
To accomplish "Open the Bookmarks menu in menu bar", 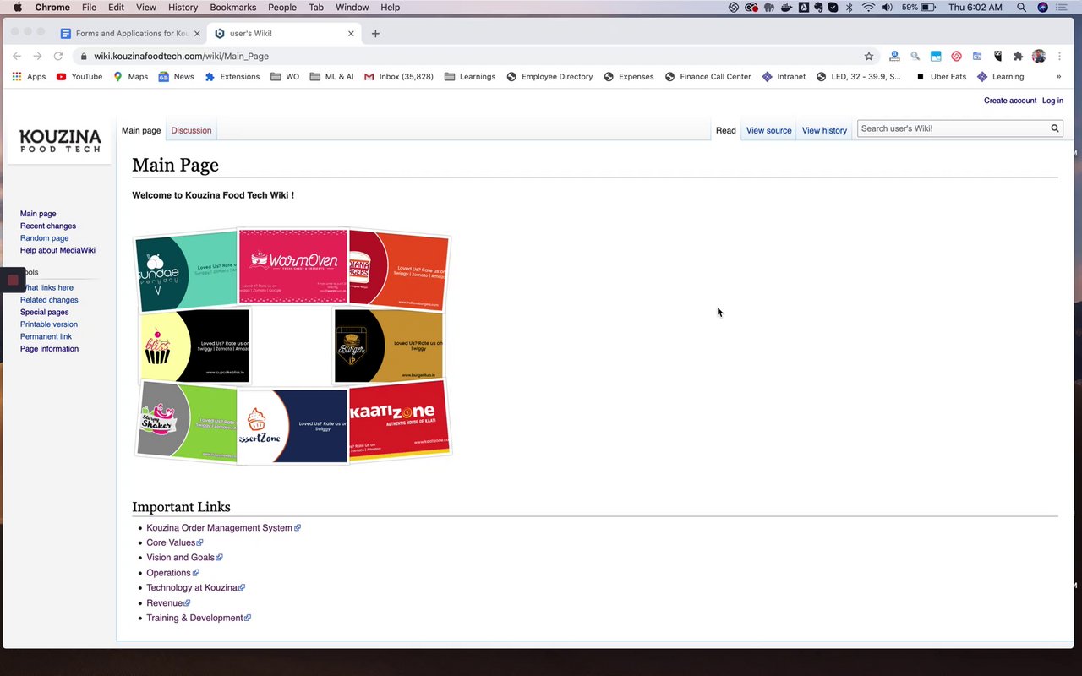I will pos(232,7).
